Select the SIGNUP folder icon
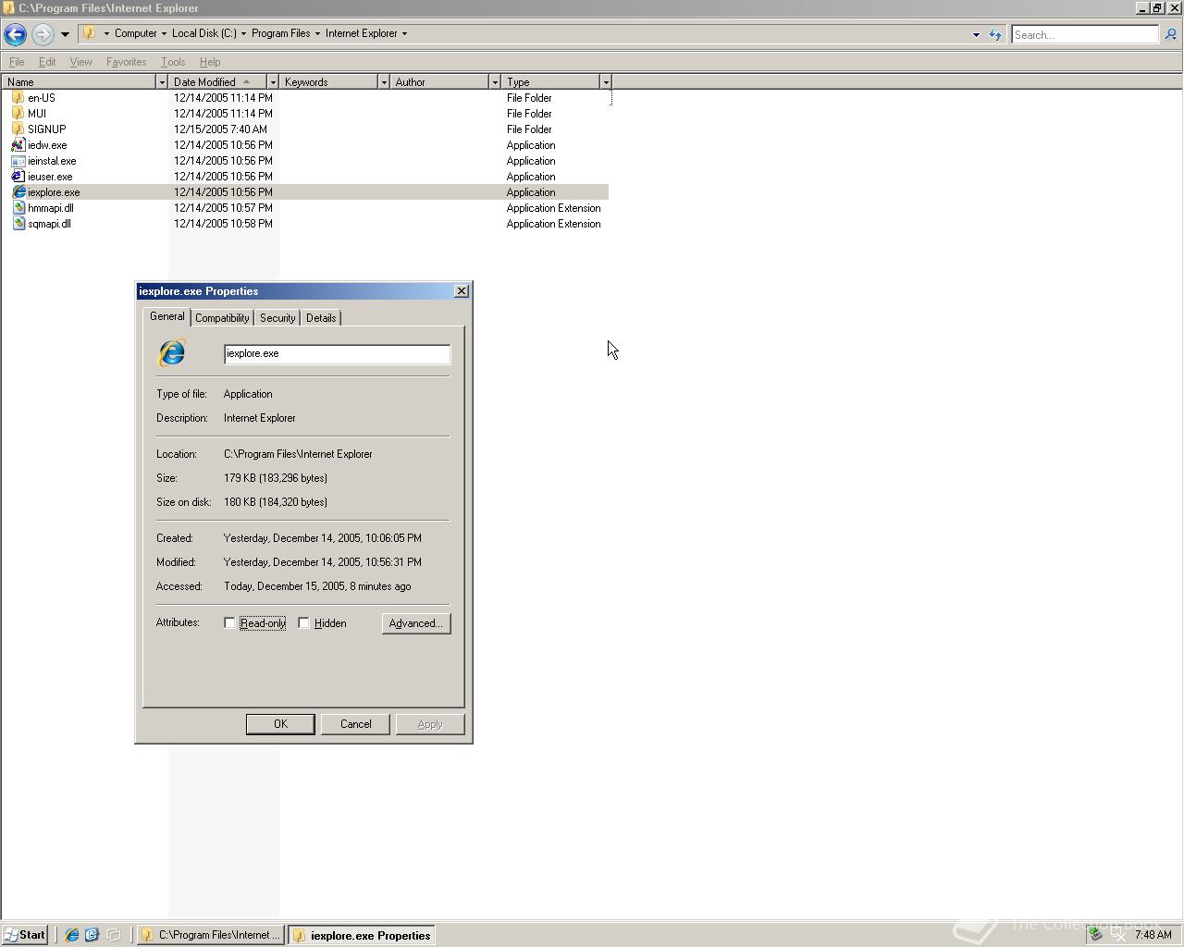Image resolution: width=1184 pixels, height=947 pixels. 18,129
